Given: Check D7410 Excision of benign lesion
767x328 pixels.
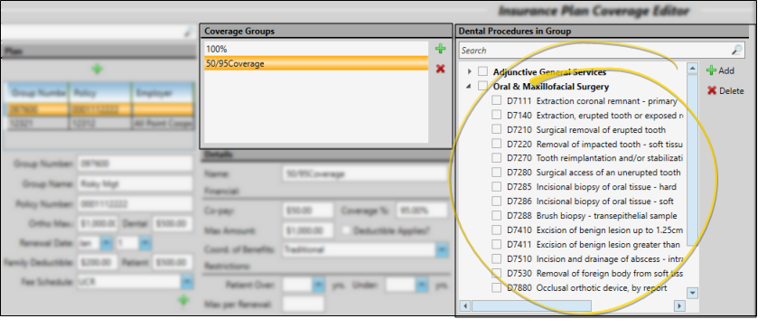Looking at the screenshot, I should pyautogui.click(x=497, y=230).
